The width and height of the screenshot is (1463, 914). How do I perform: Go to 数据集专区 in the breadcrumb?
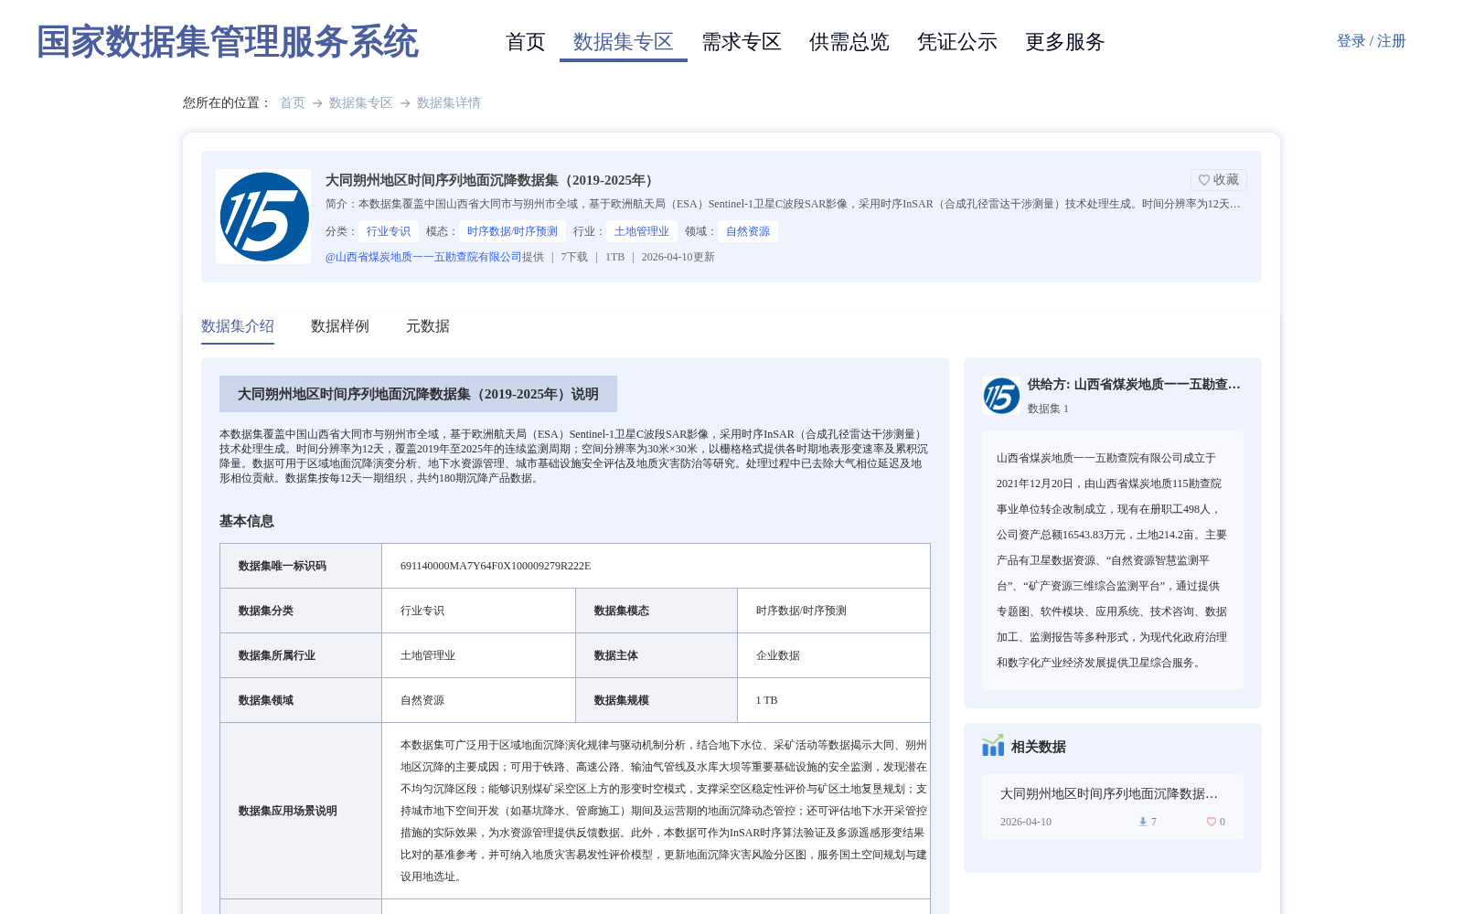(x=361, y=102)
